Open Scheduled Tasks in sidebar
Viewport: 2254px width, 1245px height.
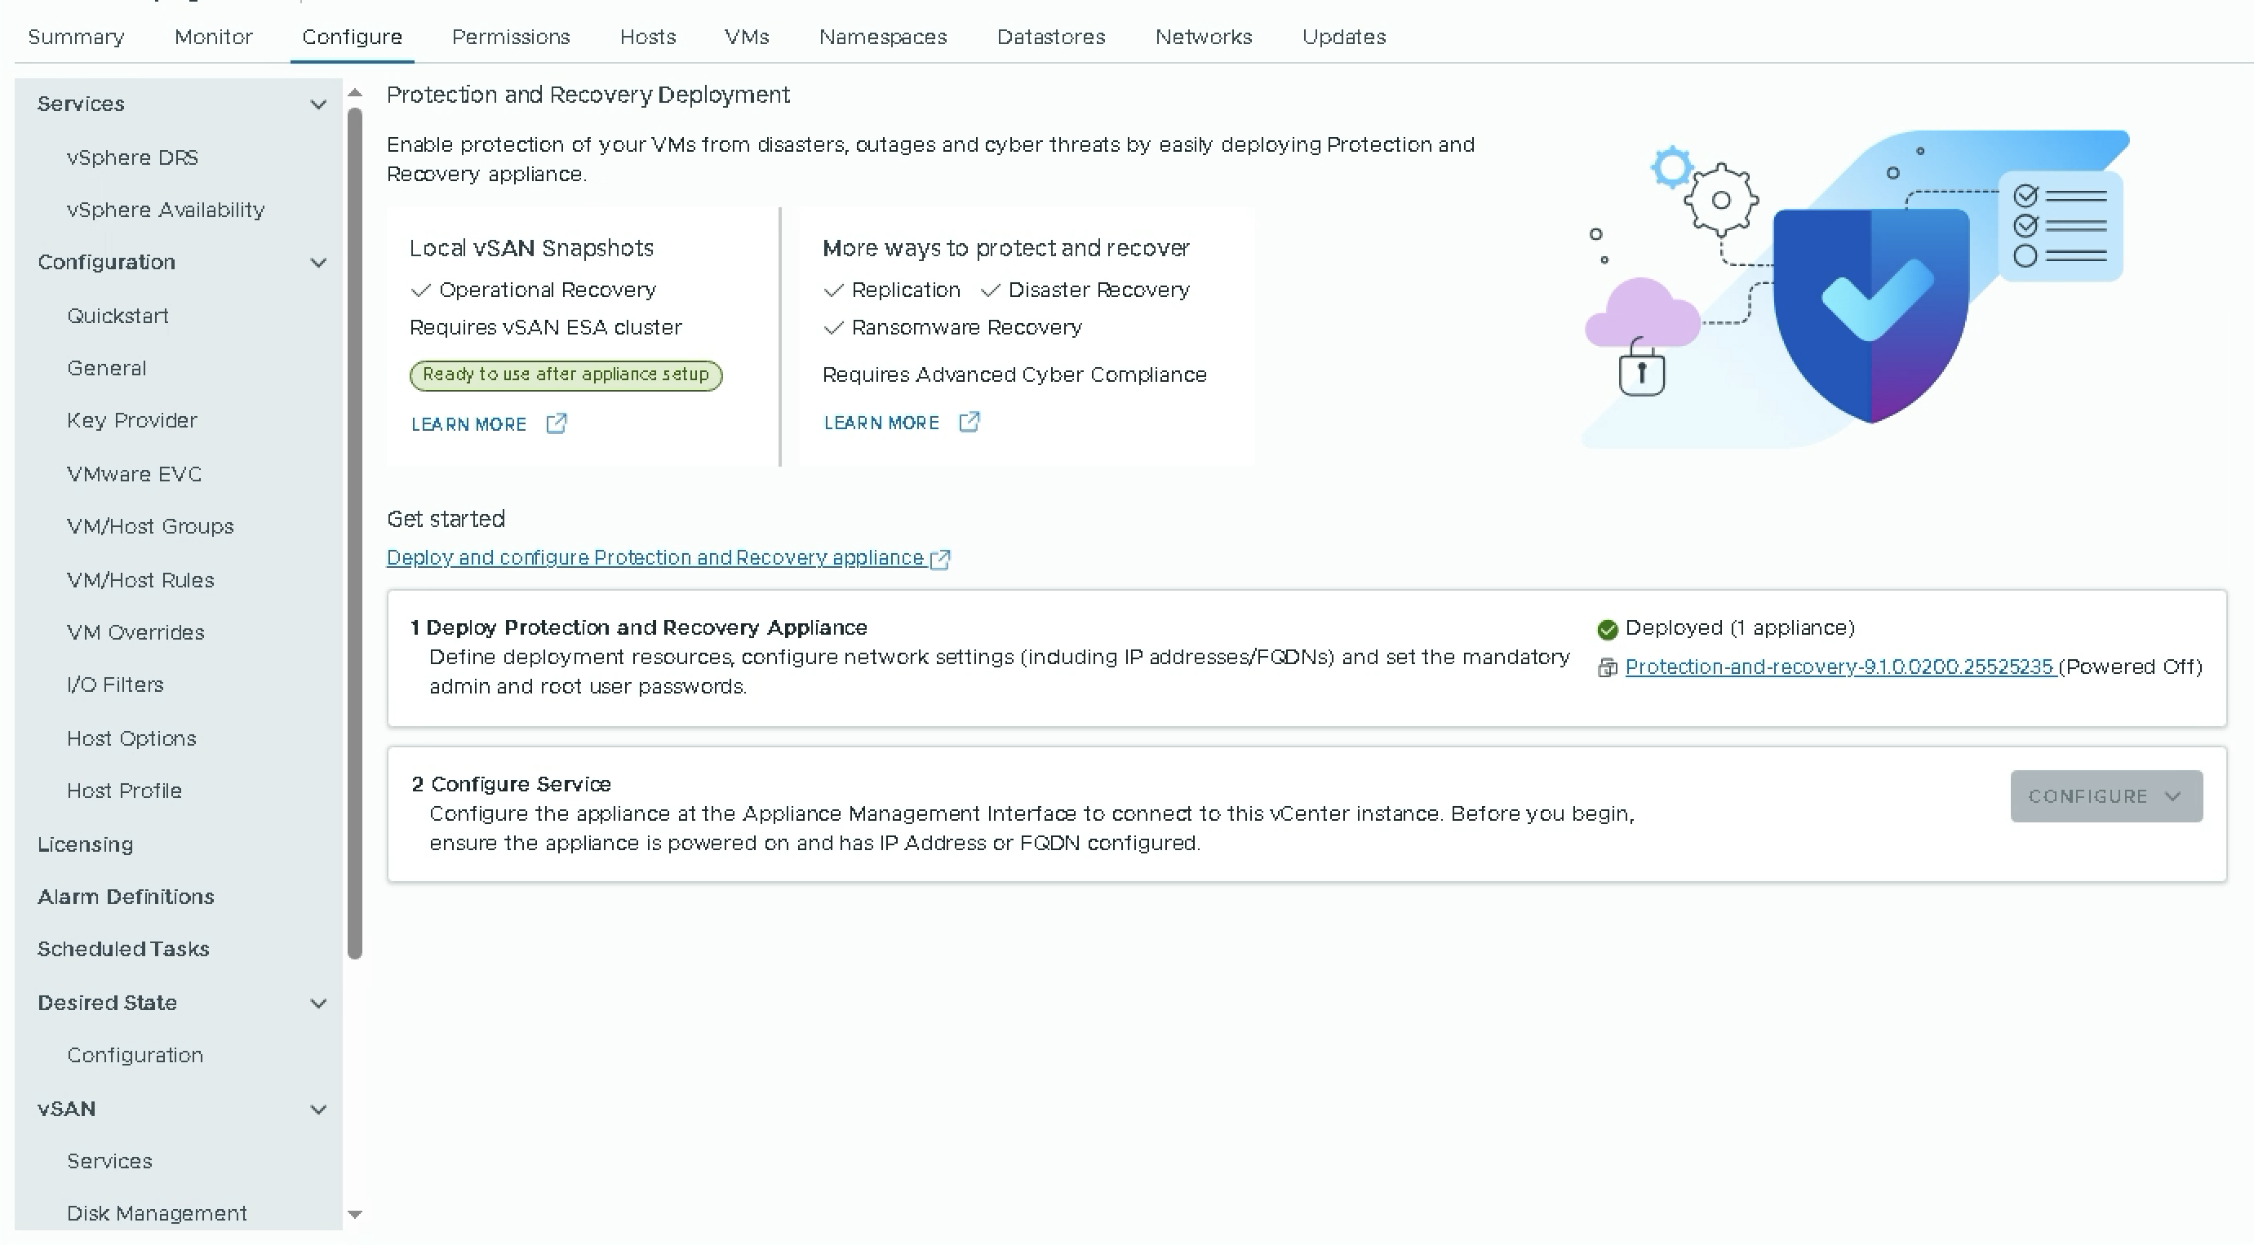pyautogui.click(x=123, y=950)
